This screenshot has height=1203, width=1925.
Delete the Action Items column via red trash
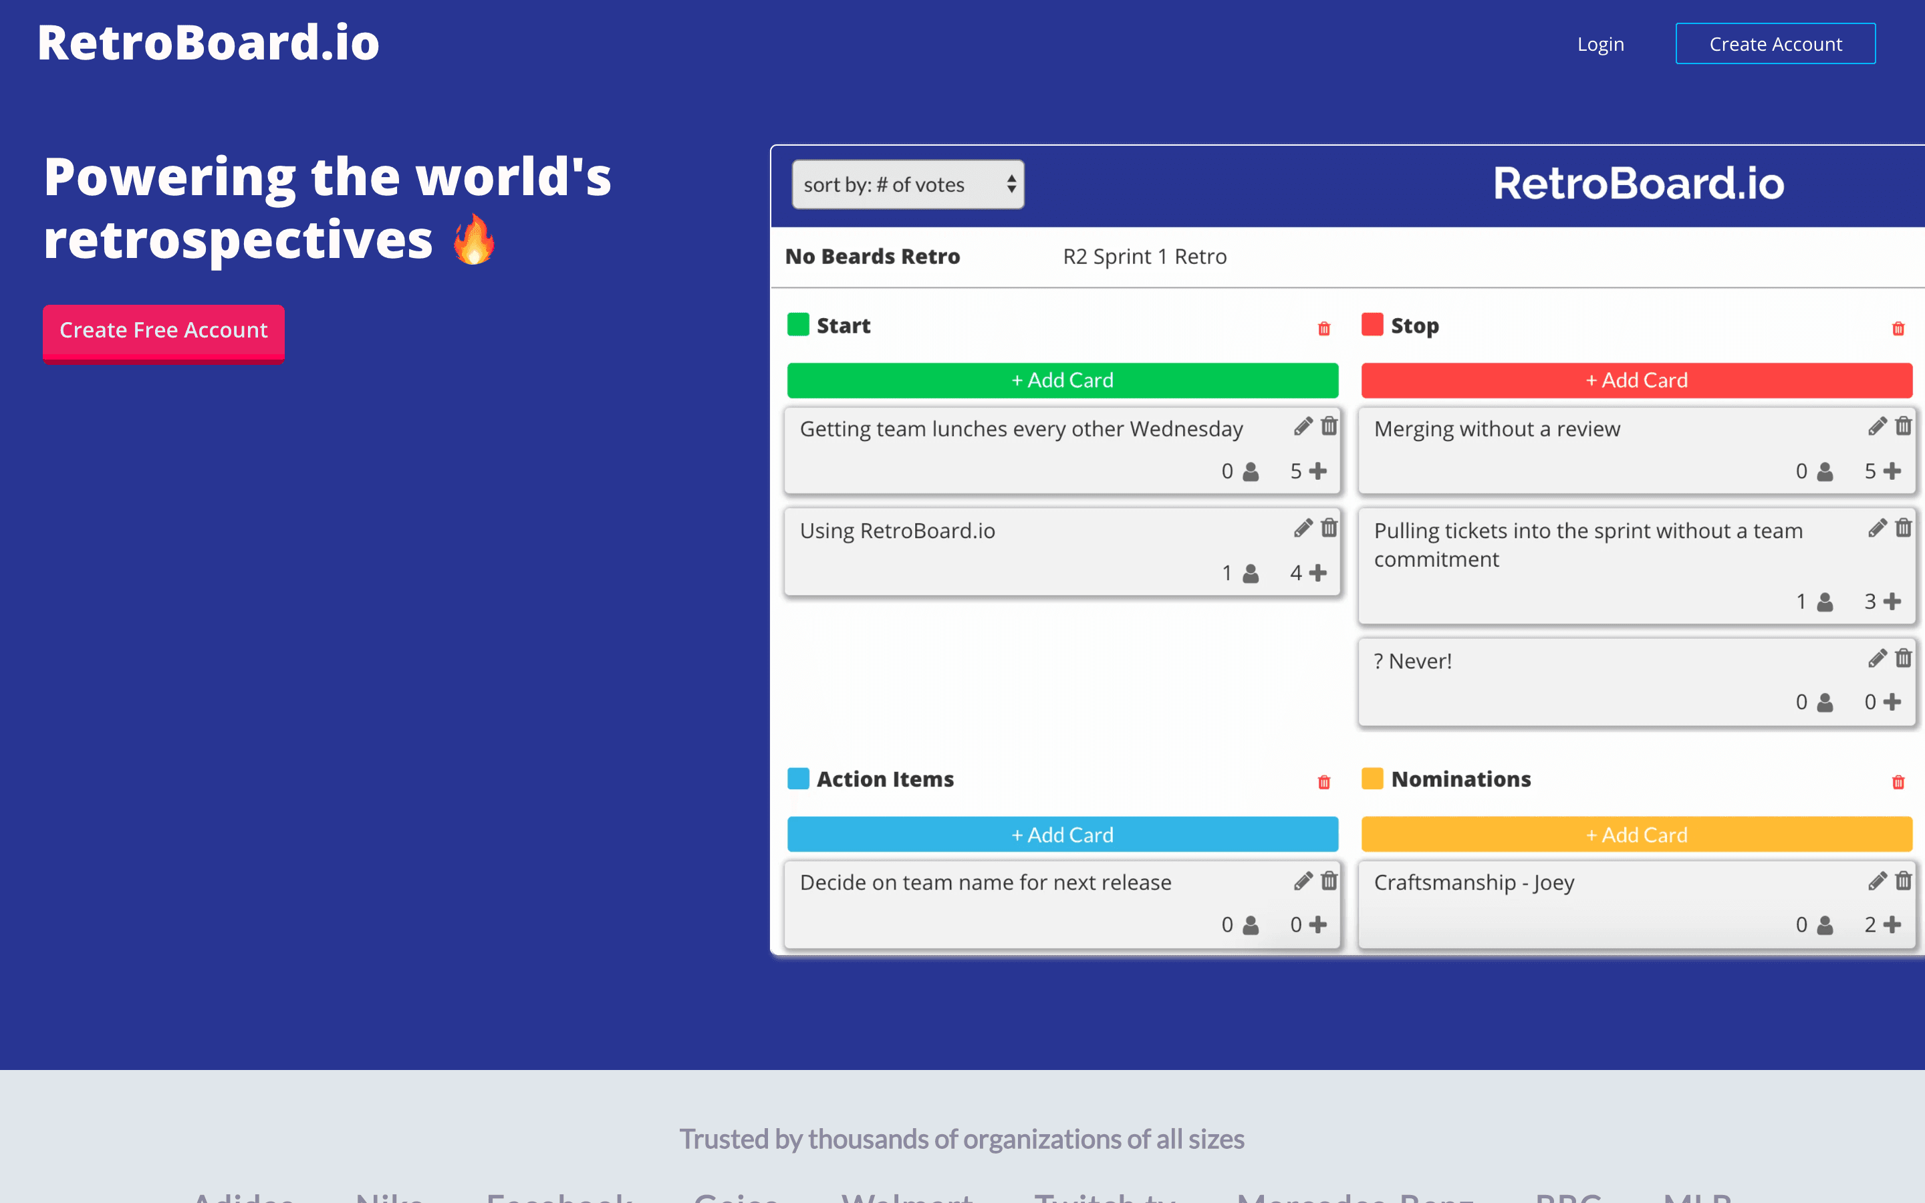[1323, 781]
